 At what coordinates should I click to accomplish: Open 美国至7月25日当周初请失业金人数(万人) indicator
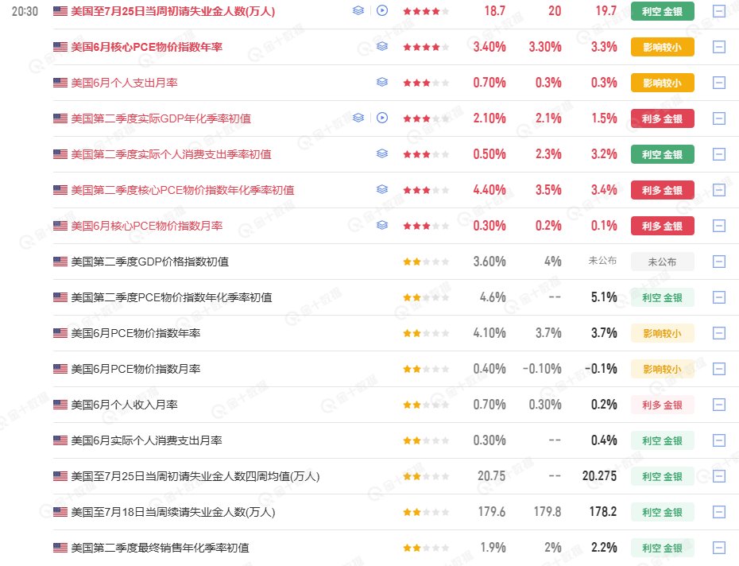pyautogui.click(x=173, y=11)
